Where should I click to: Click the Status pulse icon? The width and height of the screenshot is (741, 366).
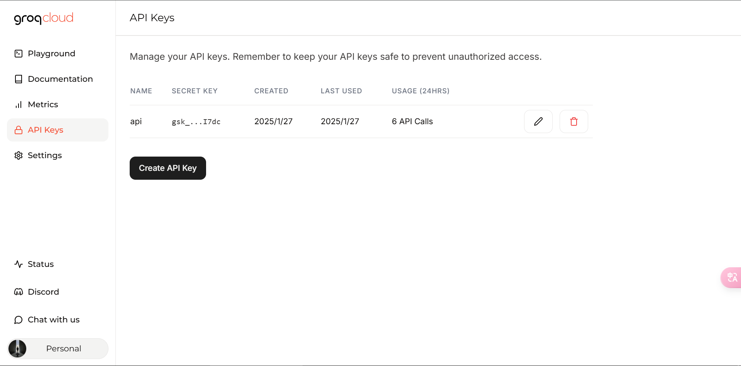click(19, 264)
